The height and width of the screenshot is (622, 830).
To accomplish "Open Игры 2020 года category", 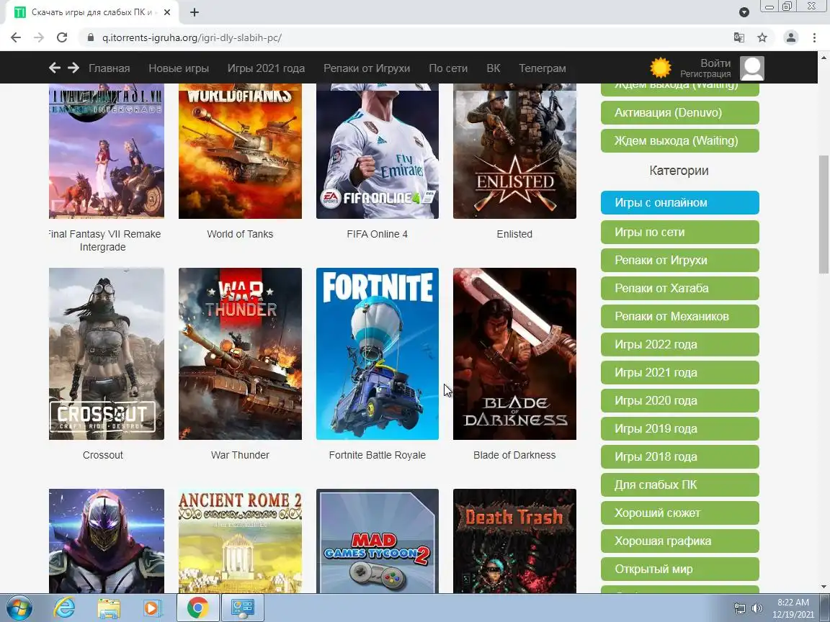I will pyautogui.click(x=679, y=400).
